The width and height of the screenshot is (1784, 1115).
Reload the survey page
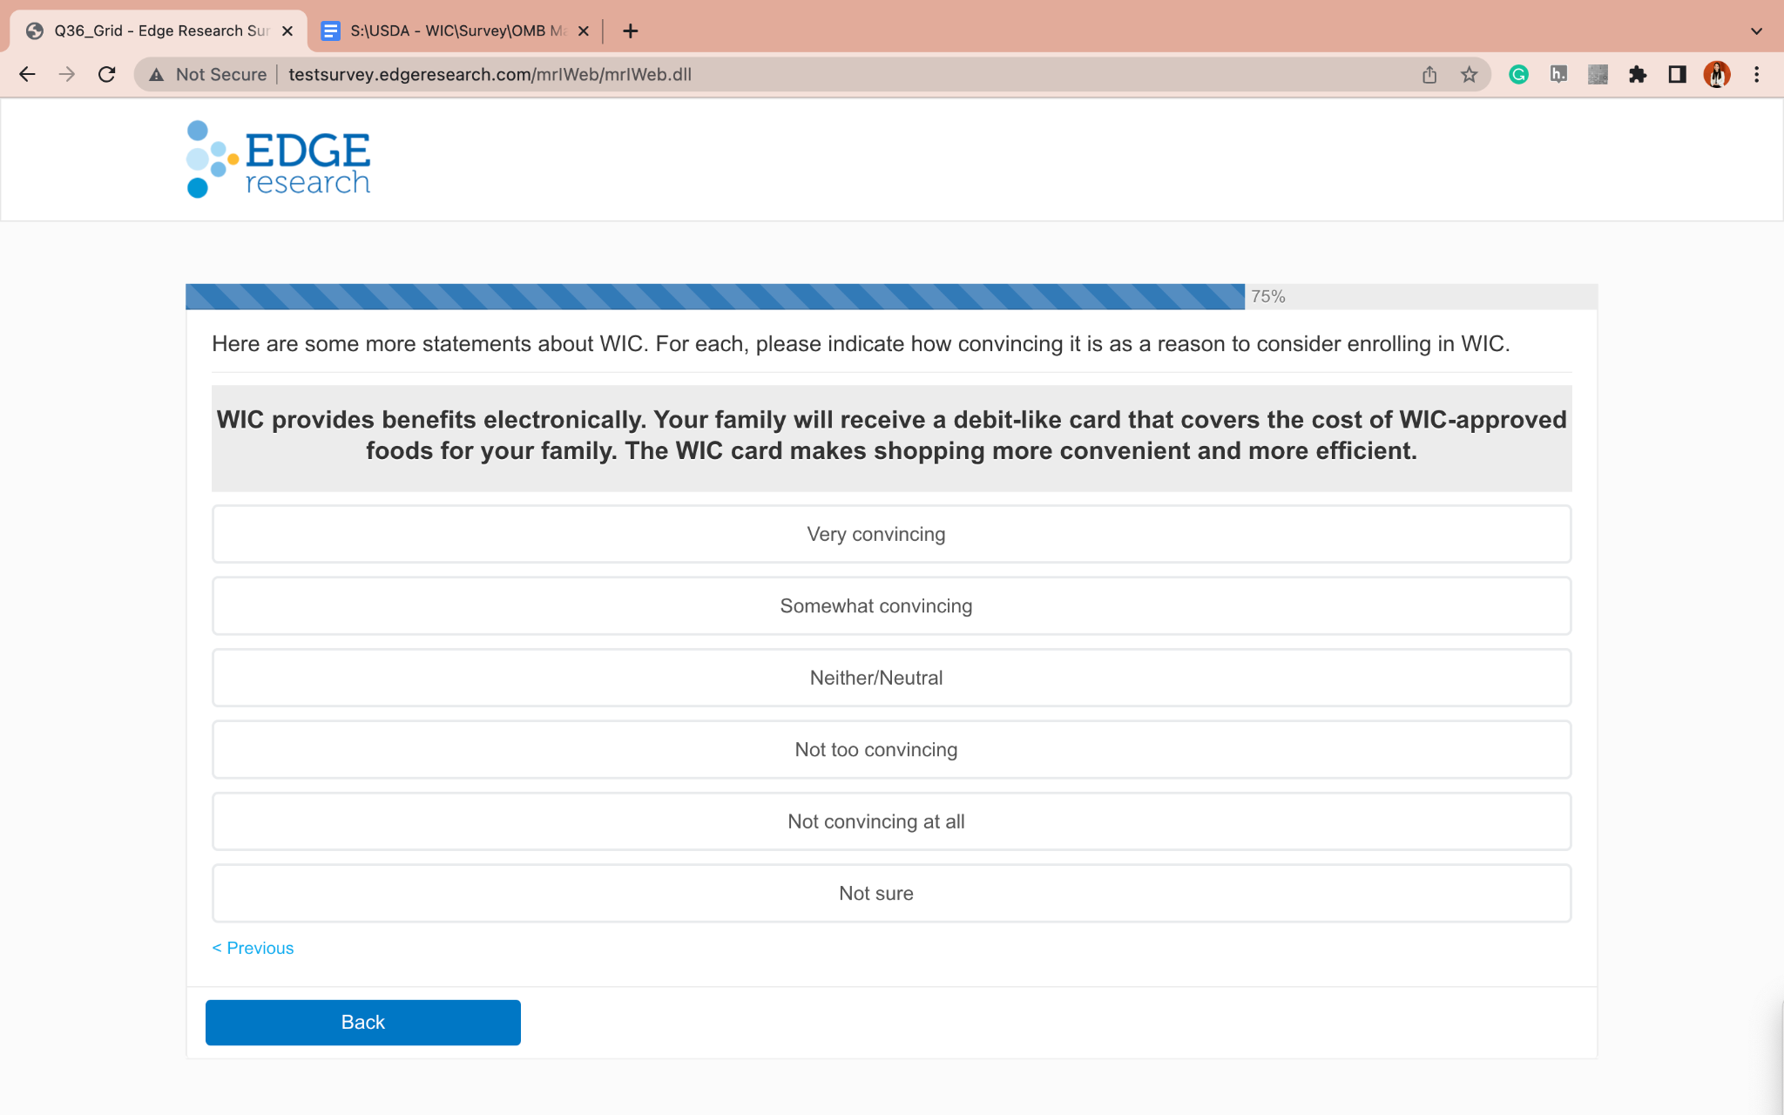click(x=106, y=75)
